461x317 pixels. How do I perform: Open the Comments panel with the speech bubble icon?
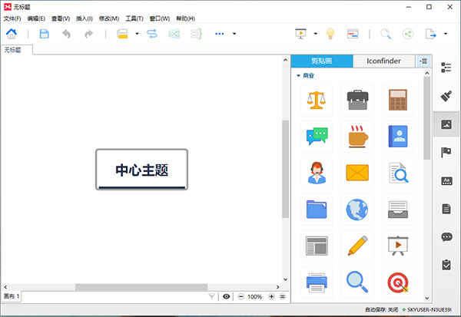[x=446, y=236]
